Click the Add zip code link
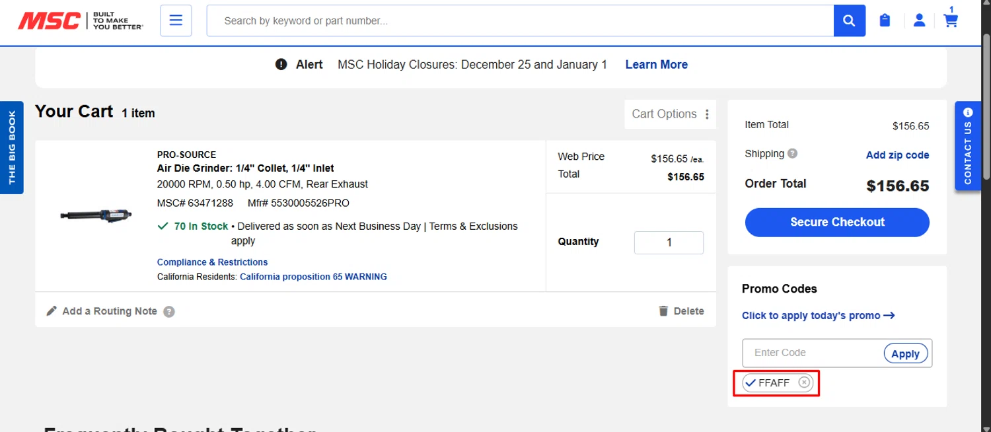 tap(897, 155)
